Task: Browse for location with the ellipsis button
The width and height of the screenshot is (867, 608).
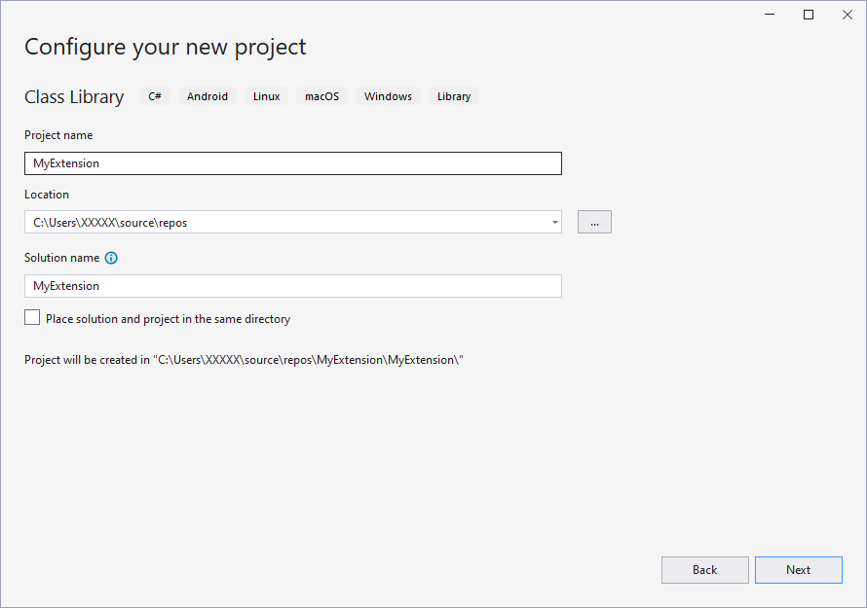Action: [x=594, y=222]
